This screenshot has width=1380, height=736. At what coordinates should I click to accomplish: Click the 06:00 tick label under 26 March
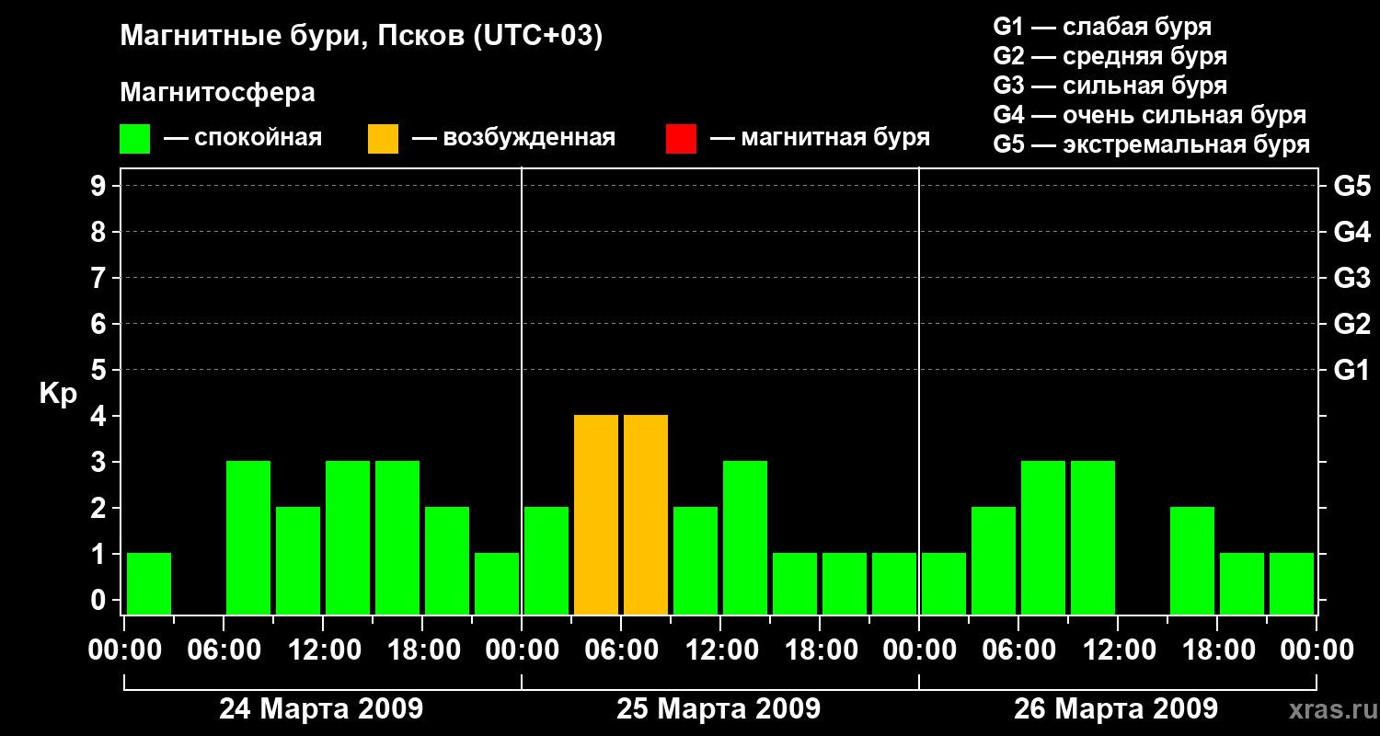coord(1018,650)
